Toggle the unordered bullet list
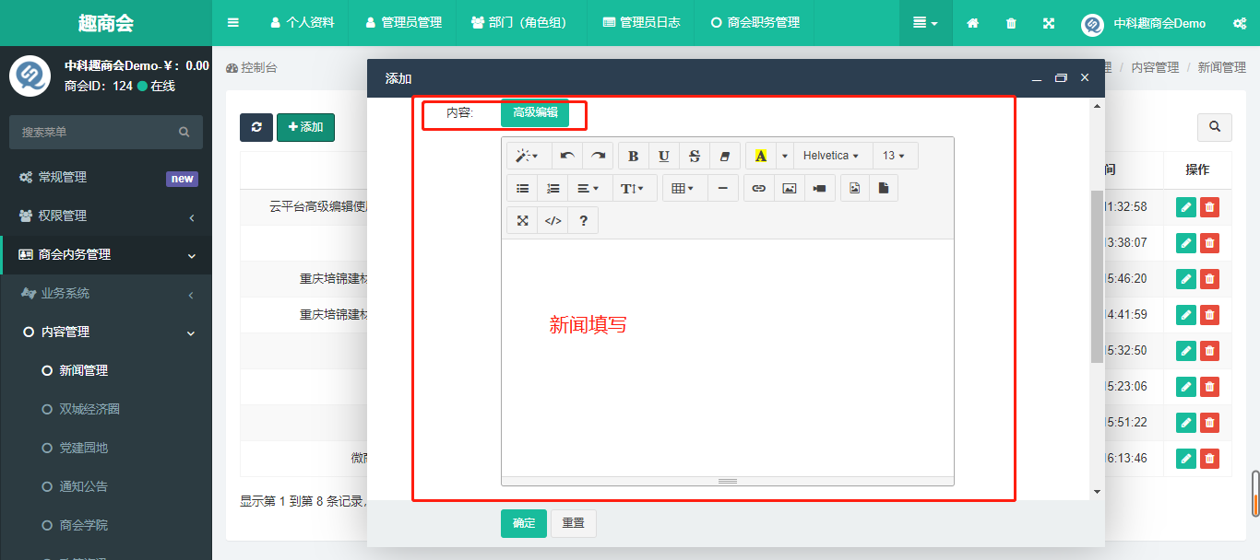This screenshot has height=560, width=1260. [522, 188]
